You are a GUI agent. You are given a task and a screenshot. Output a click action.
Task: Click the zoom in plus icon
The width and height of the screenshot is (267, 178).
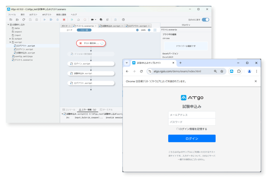tap(149, 30)
